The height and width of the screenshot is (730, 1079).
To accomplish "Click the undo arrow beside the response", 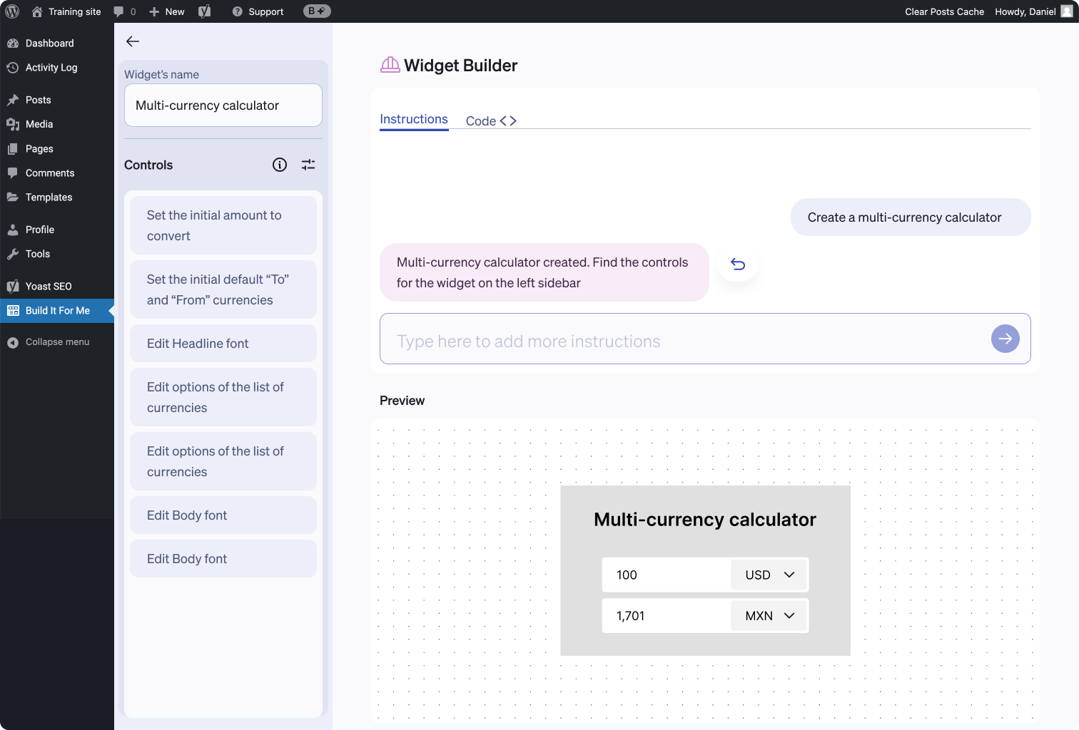I will 738,264.
